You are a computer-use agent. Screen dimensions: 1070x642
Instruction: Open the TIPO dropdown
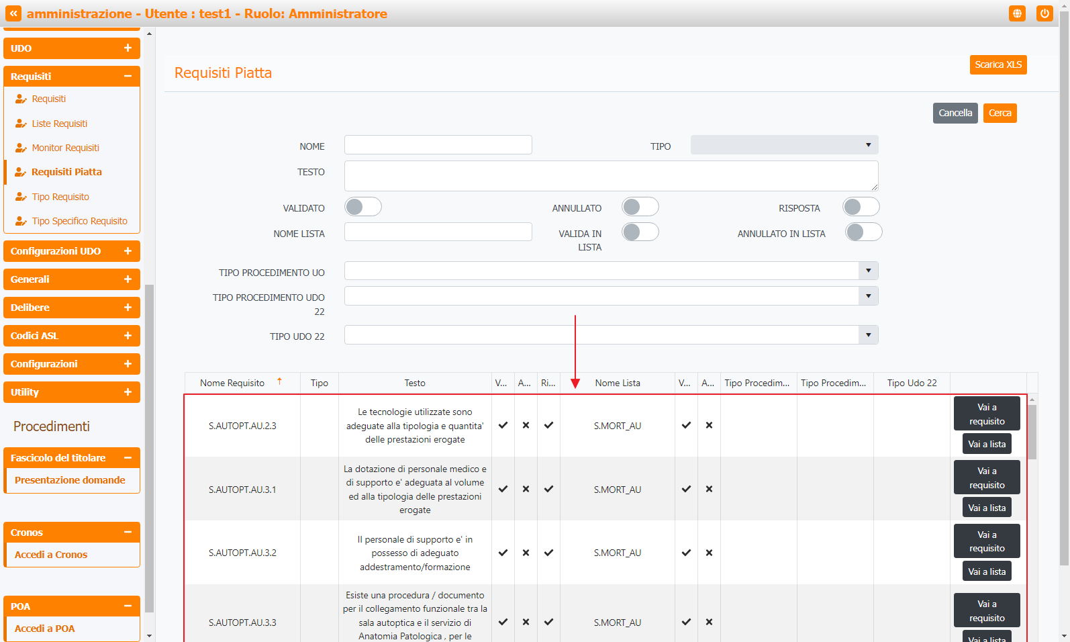tap(784, 145)
